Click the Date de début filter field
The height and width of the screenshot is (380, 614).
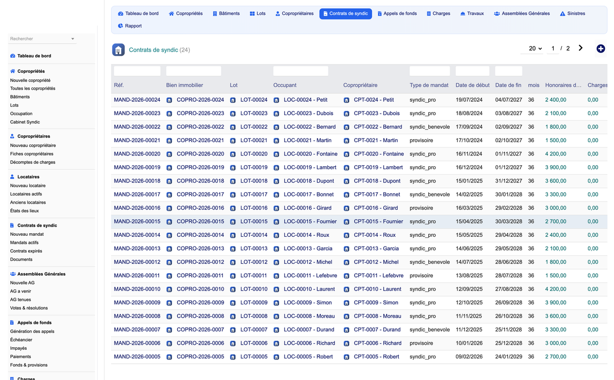472,71
